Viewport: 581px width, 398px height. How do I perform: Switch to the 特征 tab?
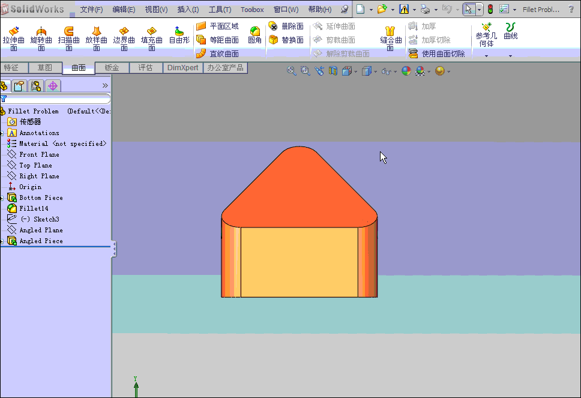pyautogui.click(x=14, y=68)
